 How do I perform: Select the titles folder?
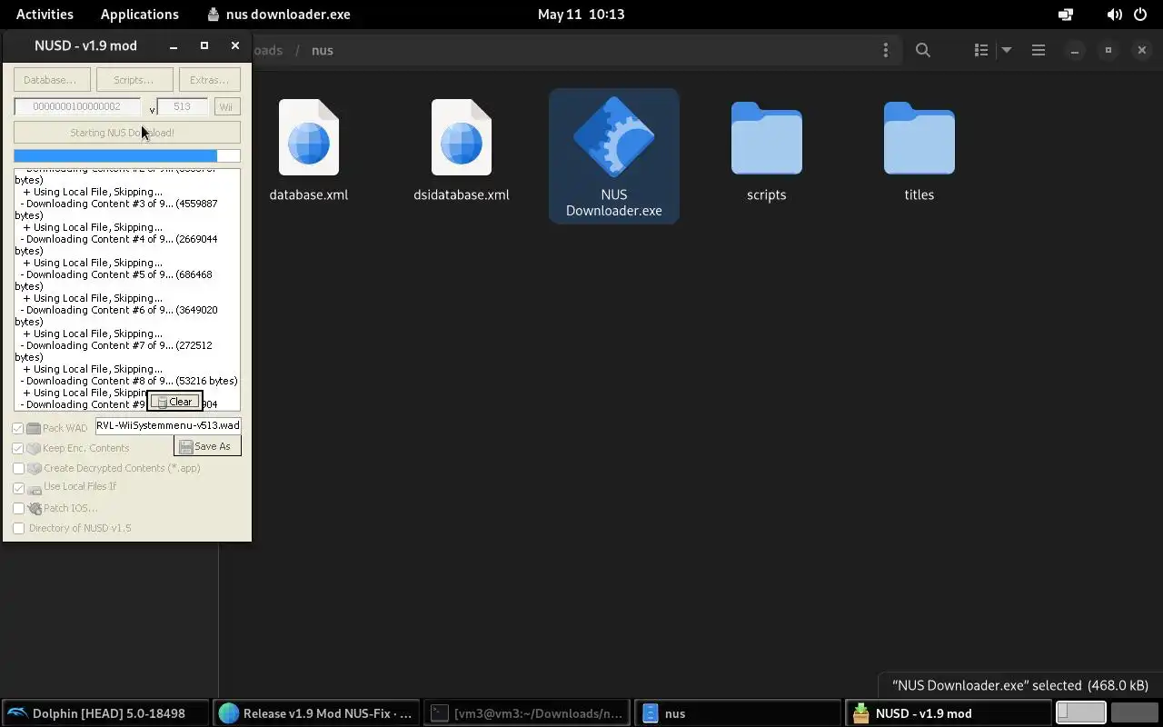pos(919,137)
